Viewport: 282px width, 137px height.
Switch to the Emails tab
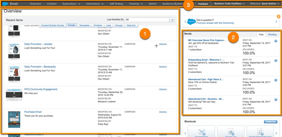click(72, 25)
